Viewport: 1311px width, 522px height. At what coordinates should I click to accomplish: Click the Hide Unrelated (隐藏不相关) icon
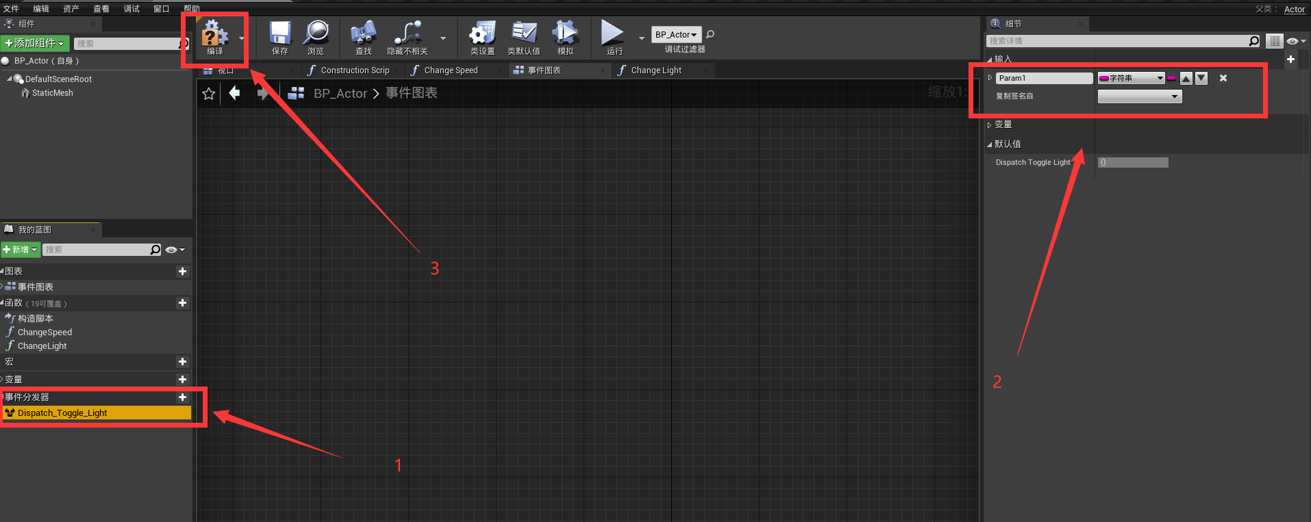[x=408, y=35]
